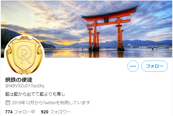
Task: Click the @tkBVXZuD1TrpdXq handle text
Action: (25, 86)
